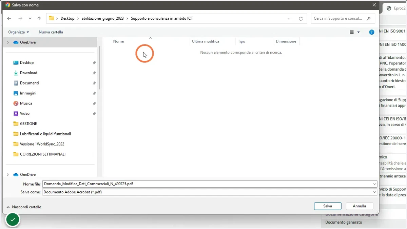Create a new folder with Nuova cartella
This screenshot has height=229, width=407.
pos(51,32)
